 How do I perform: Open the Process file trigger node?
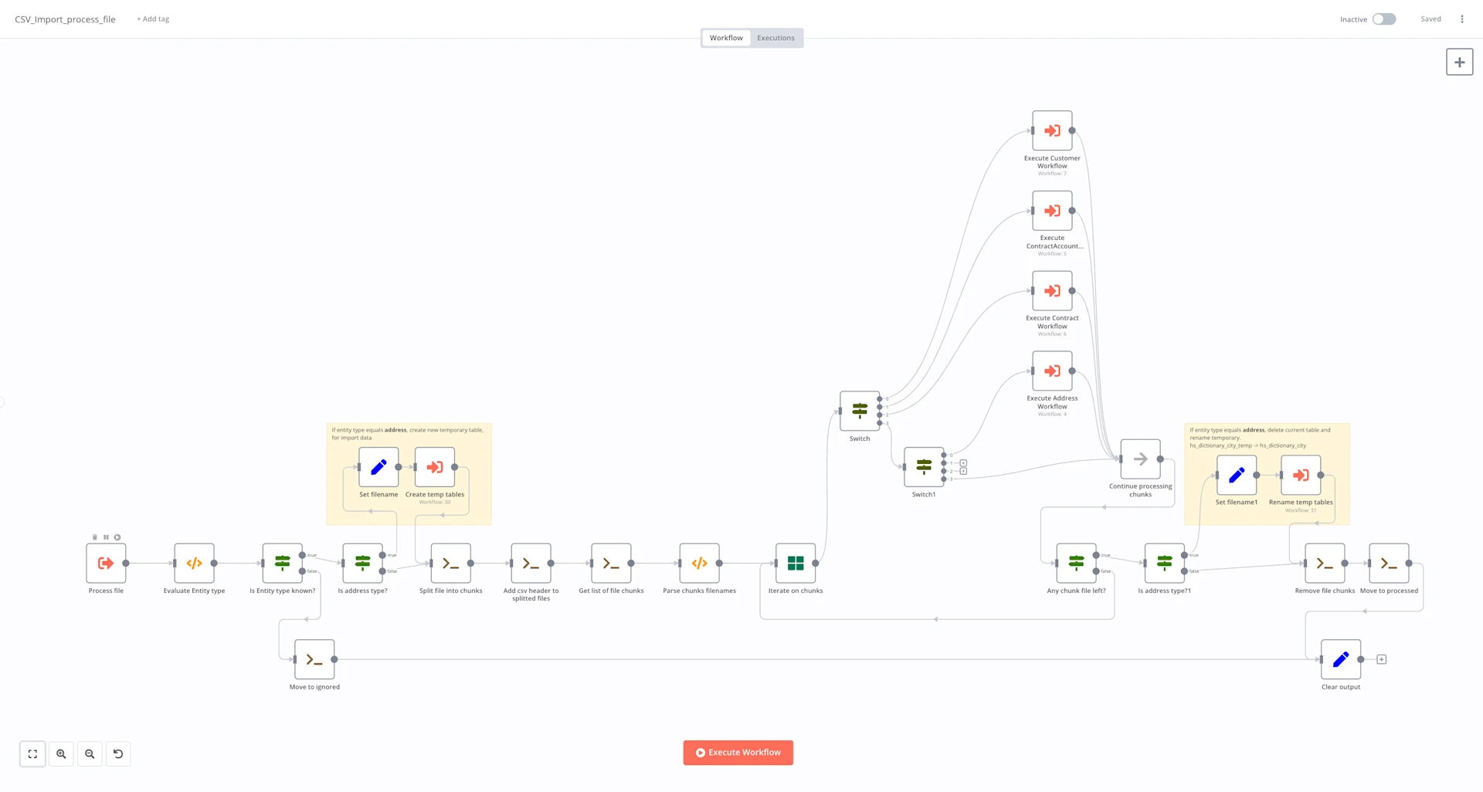106,563
